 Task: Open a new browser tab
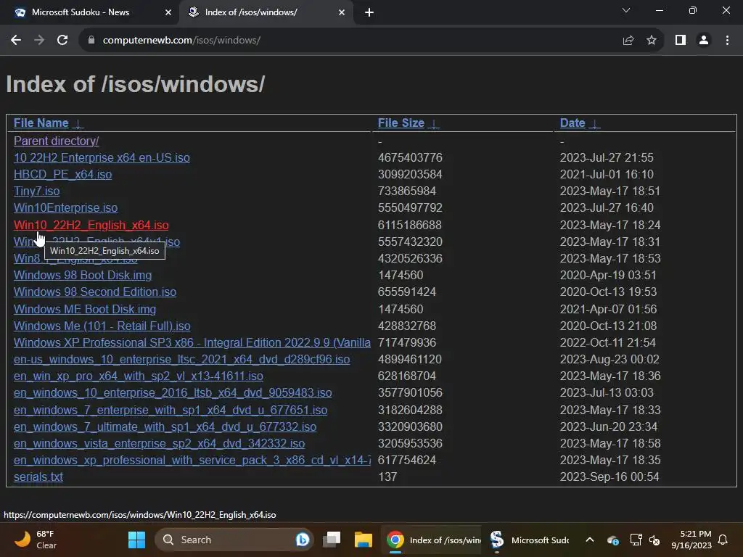coord(369,13)
